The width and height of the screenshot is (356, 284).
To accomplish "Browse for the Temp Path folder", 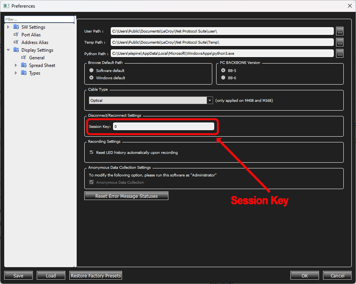I will 340,42.
